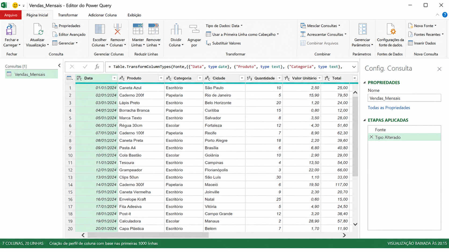Viewport: 449px width, 252px height.
Task: Click the Escolher Colunas icon
Action: pos(100,29)
